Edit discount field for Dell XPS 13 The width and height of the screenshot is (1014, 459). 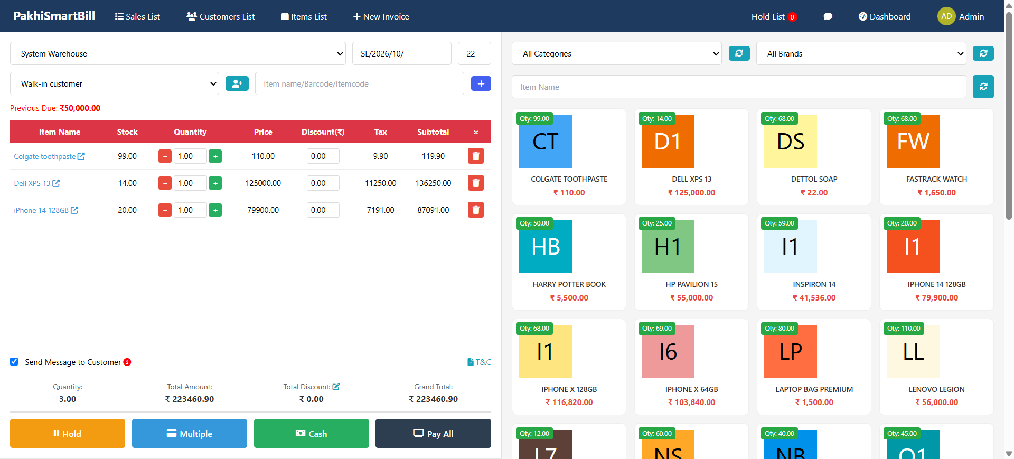click(323, 183)
